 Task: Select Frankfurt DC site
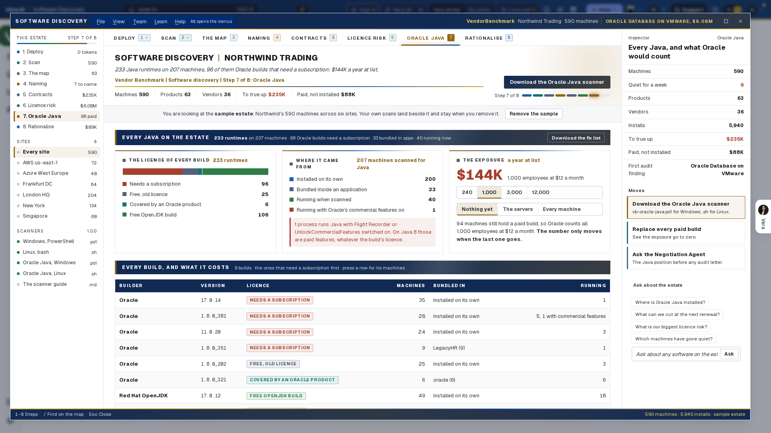pyautogui.click(x=57, y=184)
